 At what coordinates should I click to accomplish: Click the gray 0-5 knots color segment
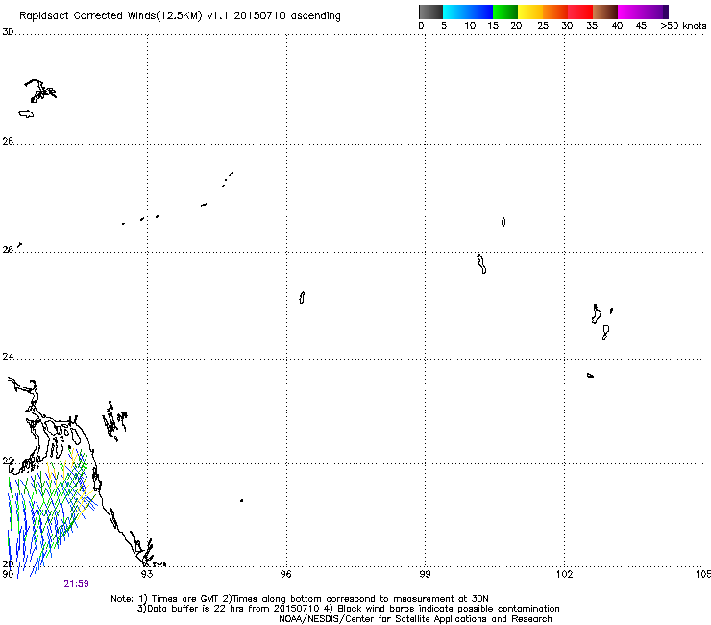(x=430, y=12)
